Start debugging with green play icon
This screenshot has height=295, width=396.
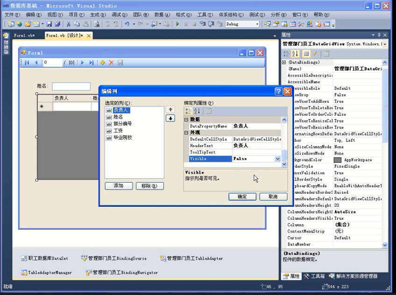(x=177, y=24)
